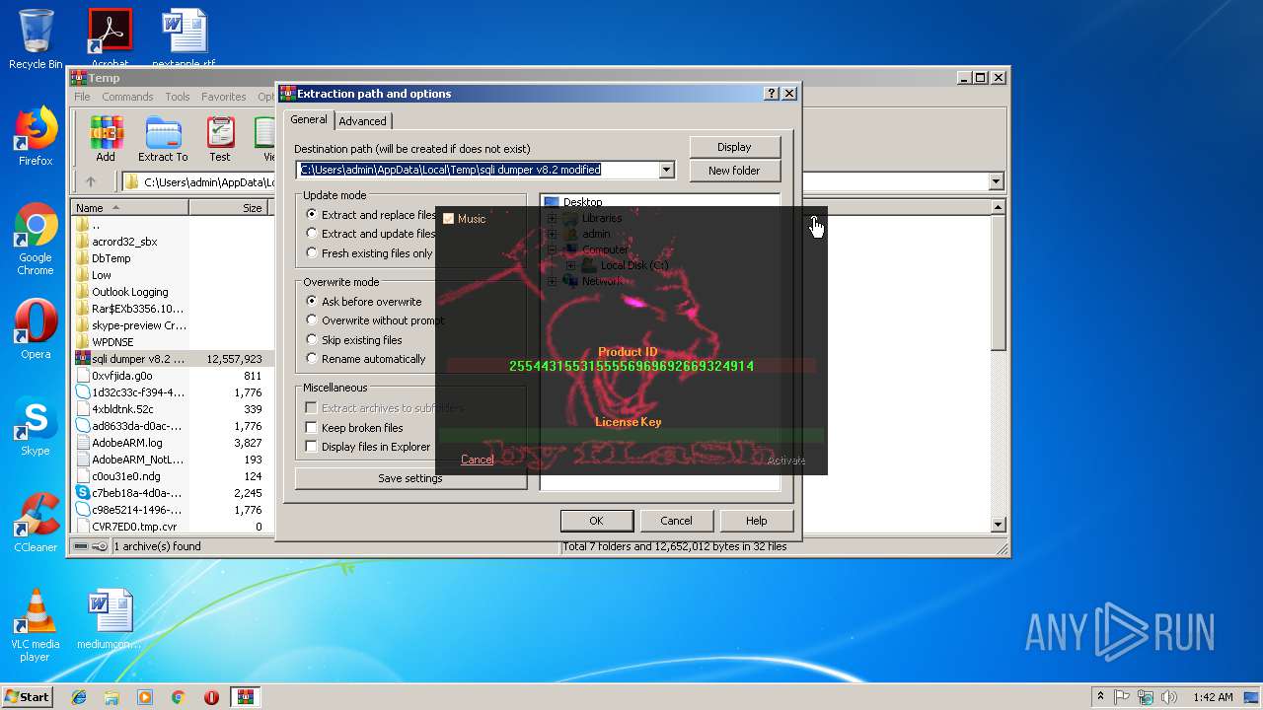Show hidden system tray icons
Image resolution: width=1263 pixels, height=710 pixels.
[1100, 697]
